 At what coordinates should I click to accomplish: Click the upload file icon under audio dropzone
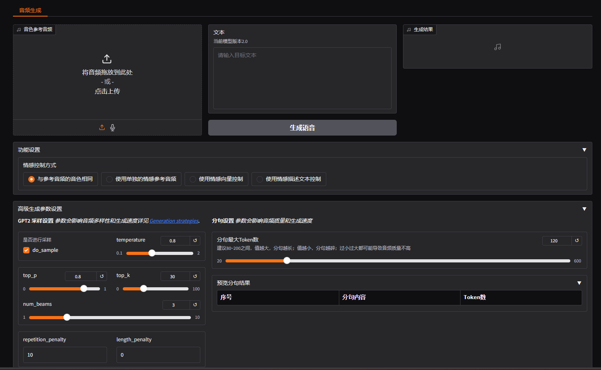[102, 127]
